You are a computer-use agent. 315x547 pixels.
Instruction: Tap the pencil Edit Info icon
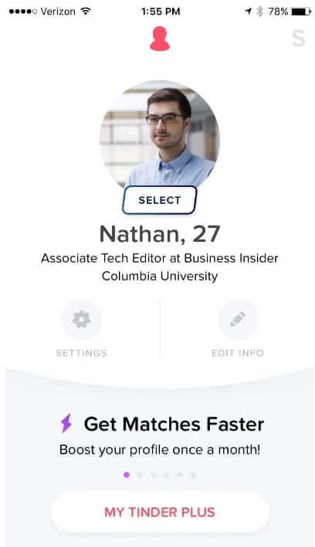(x=238, y=319)
